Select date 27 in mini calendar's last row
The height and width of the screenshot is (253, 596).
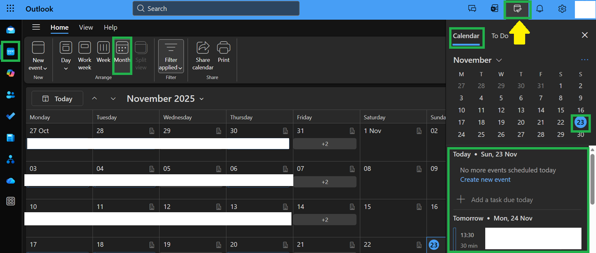point(521,134)
